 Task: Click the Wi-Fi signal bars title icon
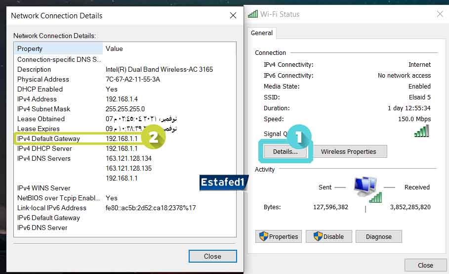253,14
